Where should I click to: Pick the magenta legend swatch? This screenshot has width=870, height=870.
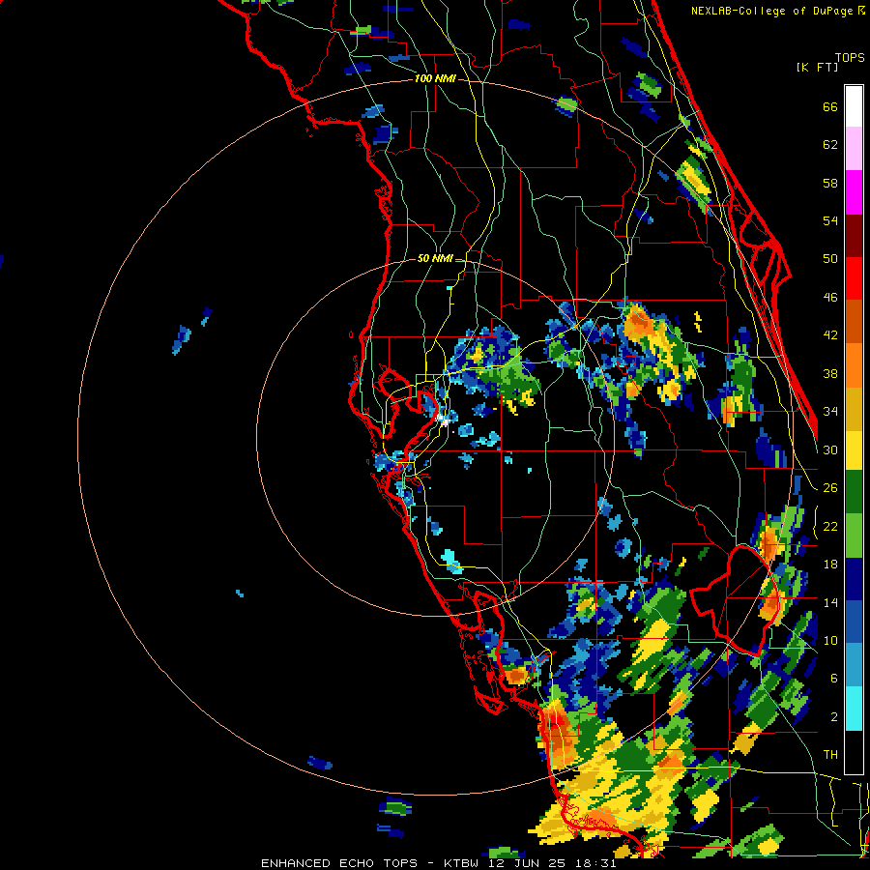point(854,192)
